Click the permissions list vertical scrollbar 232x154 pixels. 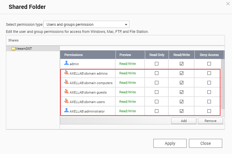click(x=223, y=83)
